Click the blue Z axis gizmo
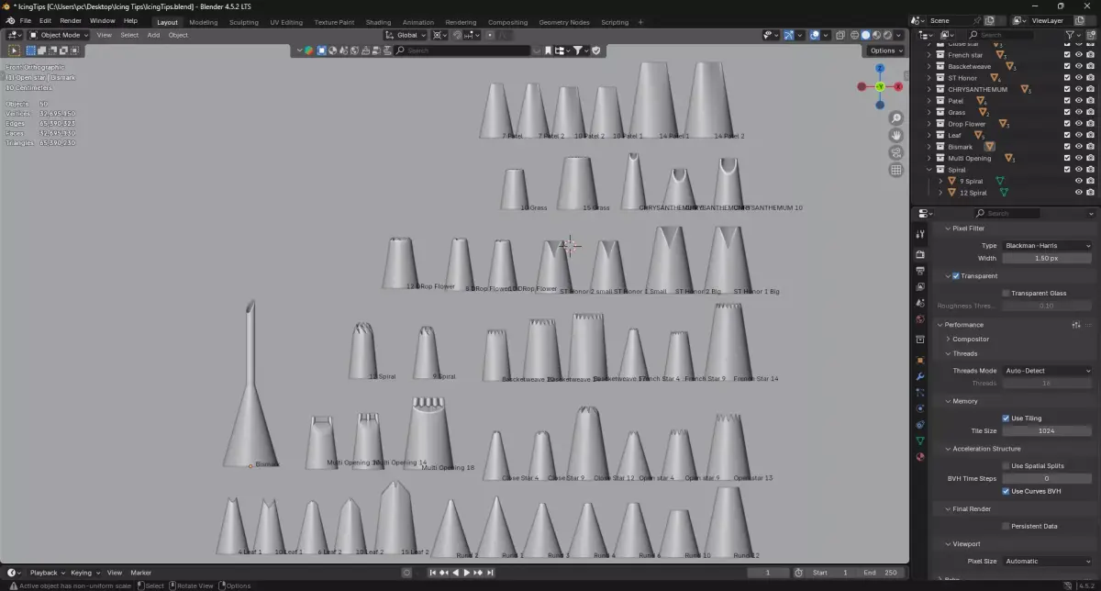Image resolution: width=1101 pixels, height=591 pixels. point(880,68)
